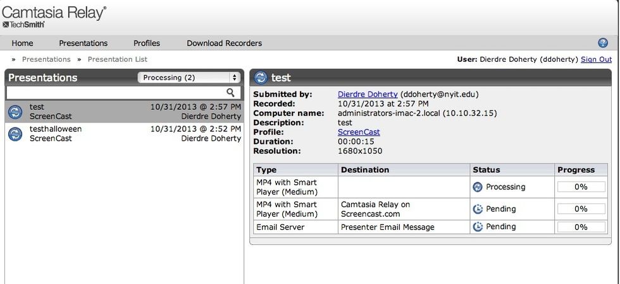Open the Processing (2) filter dropdown
Screen dimensions: 620x284
tap(189, 78)
